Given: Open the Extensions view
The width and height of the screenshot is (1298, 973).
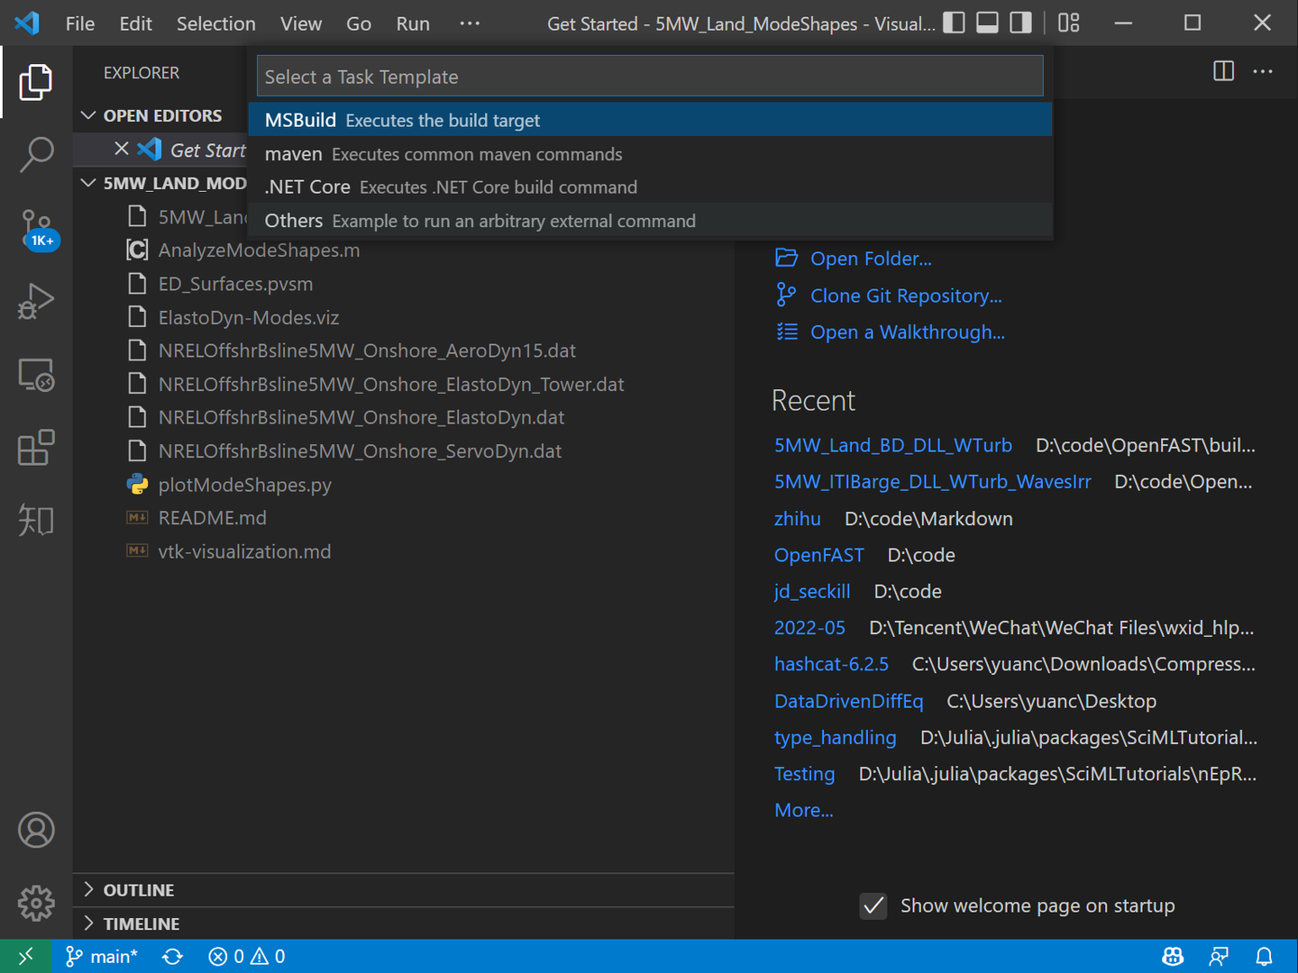Looking at the screenshot, I should click(36, 448).
